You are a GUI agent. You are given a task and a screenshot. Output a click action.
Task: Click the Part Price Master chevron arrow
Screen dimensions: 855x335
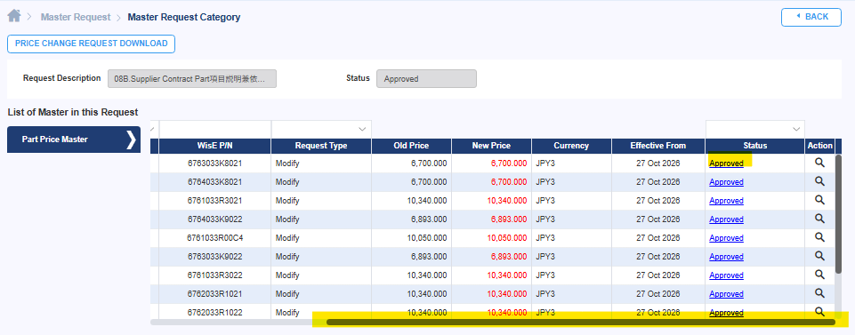131,140
